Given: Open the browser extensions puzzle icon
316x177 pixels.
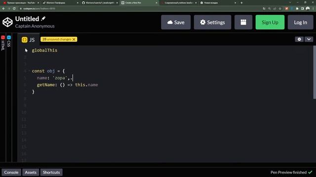Looking at the screenshot, I should pos(297,9).
